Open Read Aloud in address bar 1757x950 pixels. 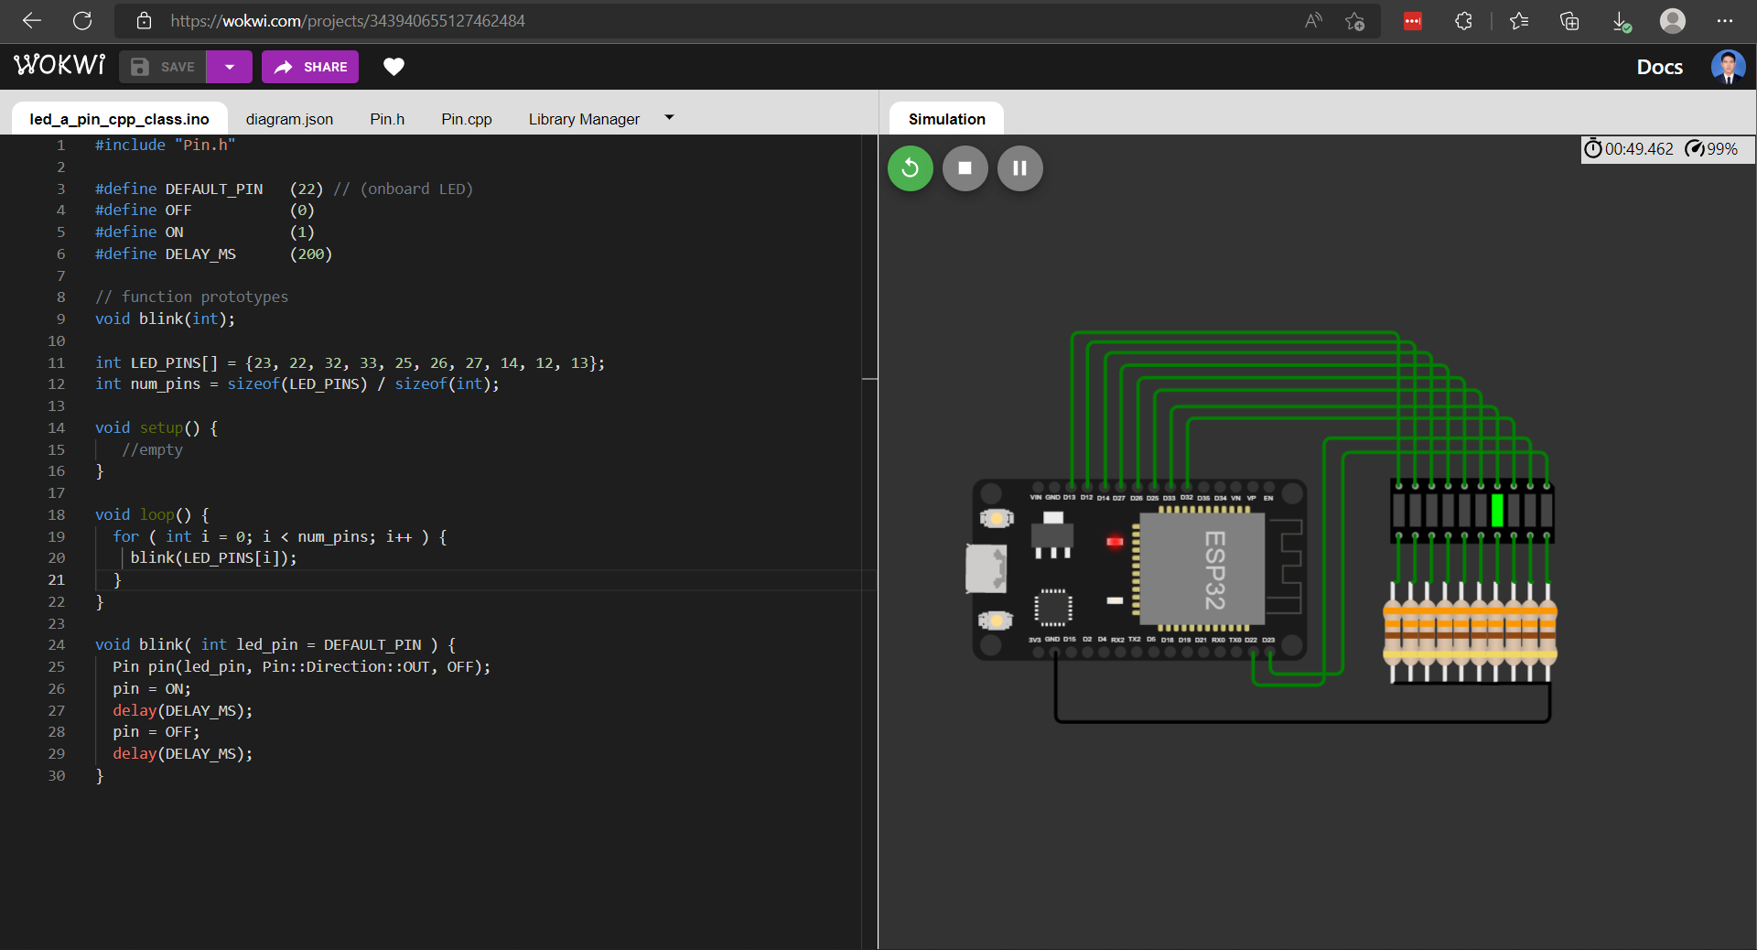1313,20
